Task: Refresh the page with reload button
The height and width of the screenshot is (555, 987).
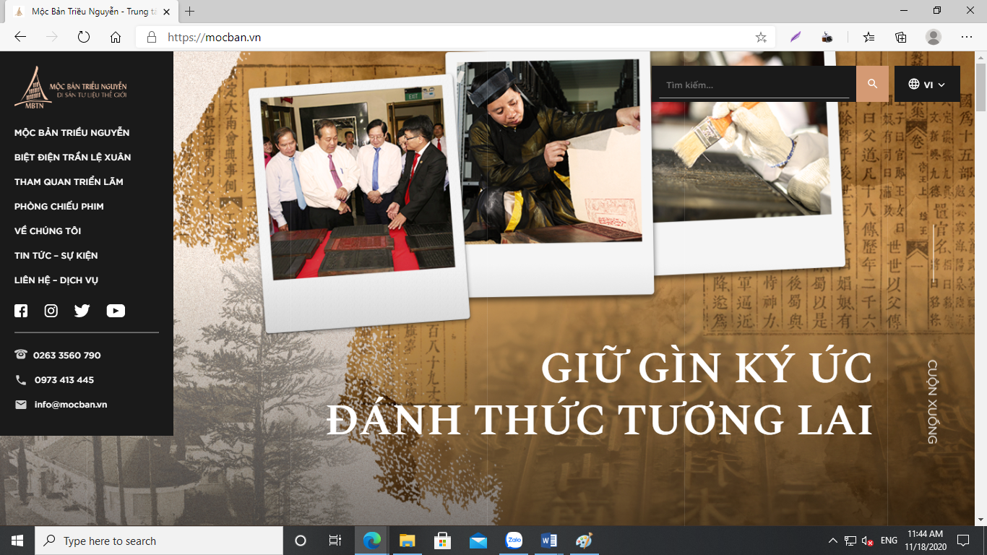Action: 83,37
